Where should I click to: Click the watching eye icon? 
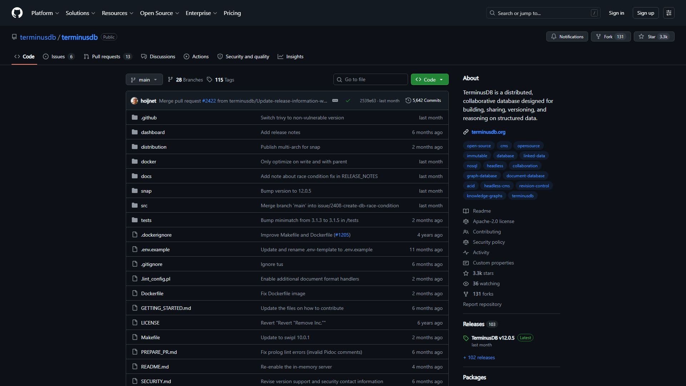pos(466,284)
